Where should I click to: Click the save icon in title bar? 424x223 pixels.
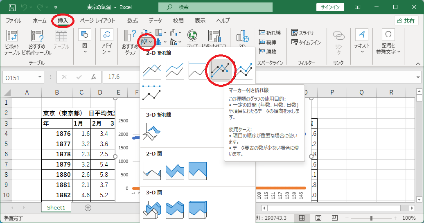pyautogui.click(x=12, y=7)
